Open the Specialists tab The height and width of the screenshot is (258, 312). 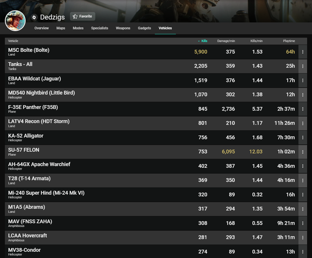99,28
